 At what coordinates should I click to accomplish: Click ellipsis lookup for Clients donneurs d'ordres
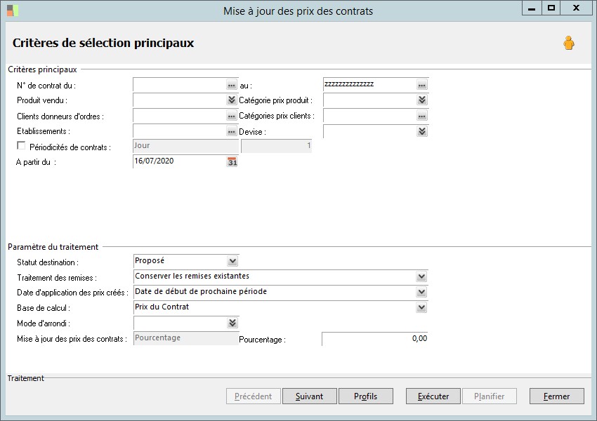point(232,116)
